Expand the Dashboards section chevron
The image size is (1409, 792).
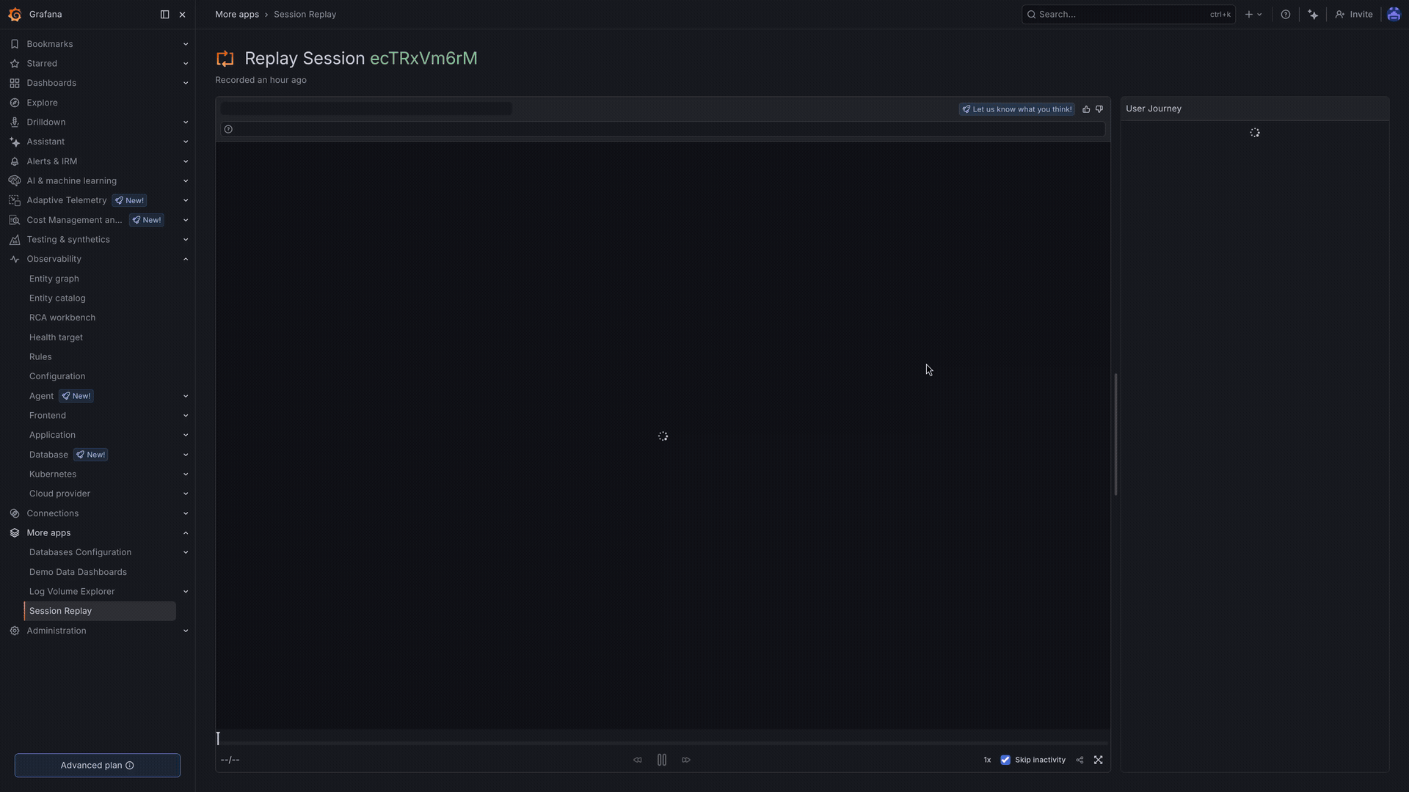(x=186, y=83)
